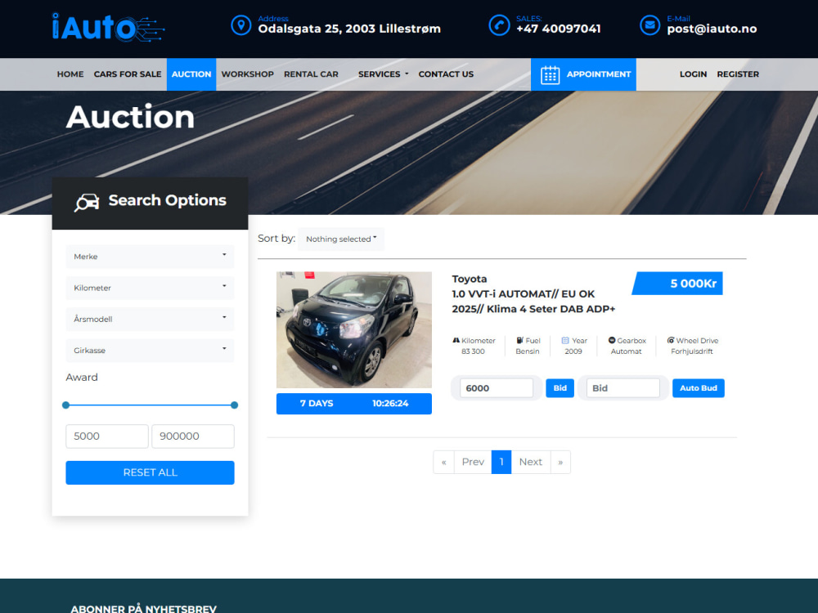Click the sales phone icon
This screenshot has height=613, width=818.
pos(499,25)
